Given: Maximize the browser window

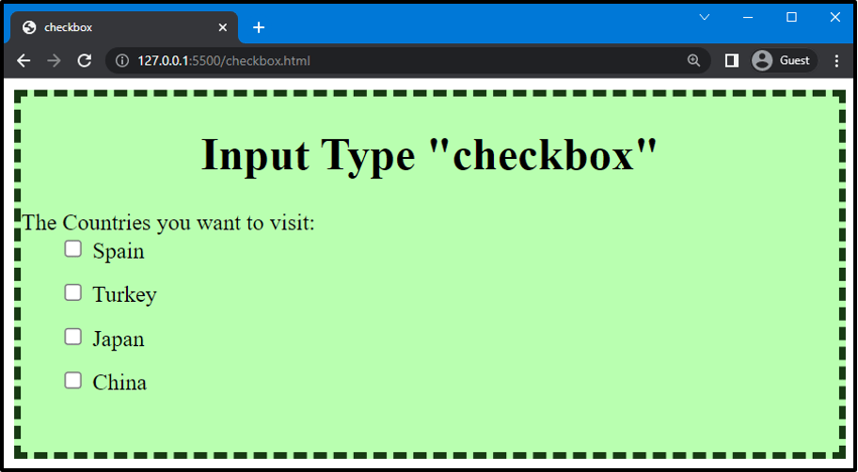Looking at the screenshot, I should pos(791,18).
